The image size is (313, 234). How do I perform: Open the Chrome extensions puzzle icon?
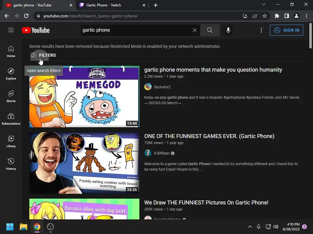click(x=277, y=16)
